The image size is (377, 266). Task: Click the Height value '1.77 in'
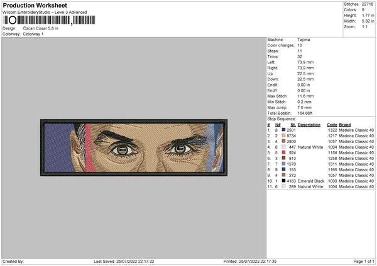click(368, 15)
